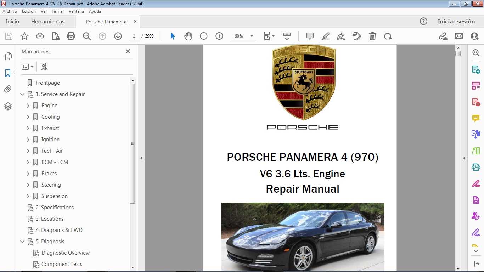Screen dimensions: 484x272
Task: Expand the Engine bookmark
Action: pos(28,106)
